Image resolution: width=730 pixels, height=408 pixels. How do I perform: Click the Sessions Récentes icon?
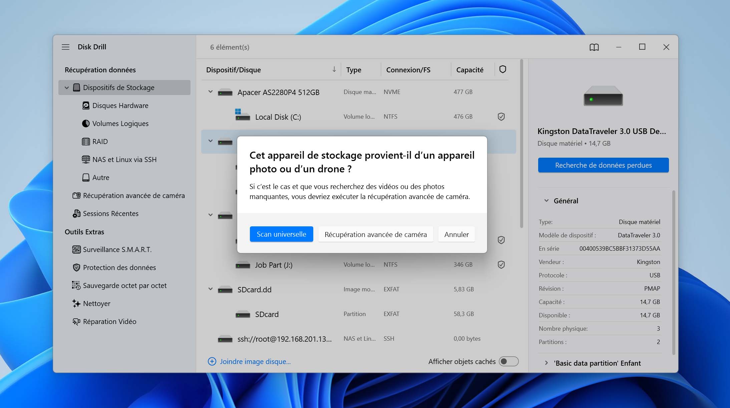point(76,214)
